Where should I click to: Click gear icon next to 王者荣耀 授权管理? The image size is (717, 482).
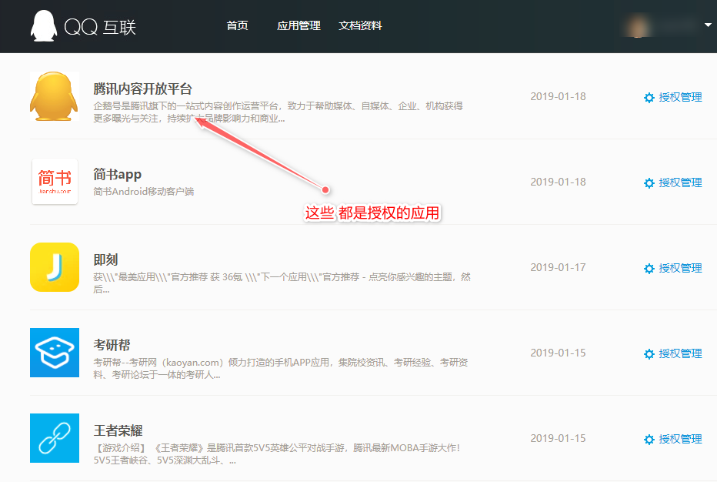pyautogui.click(x=649, y=439)
